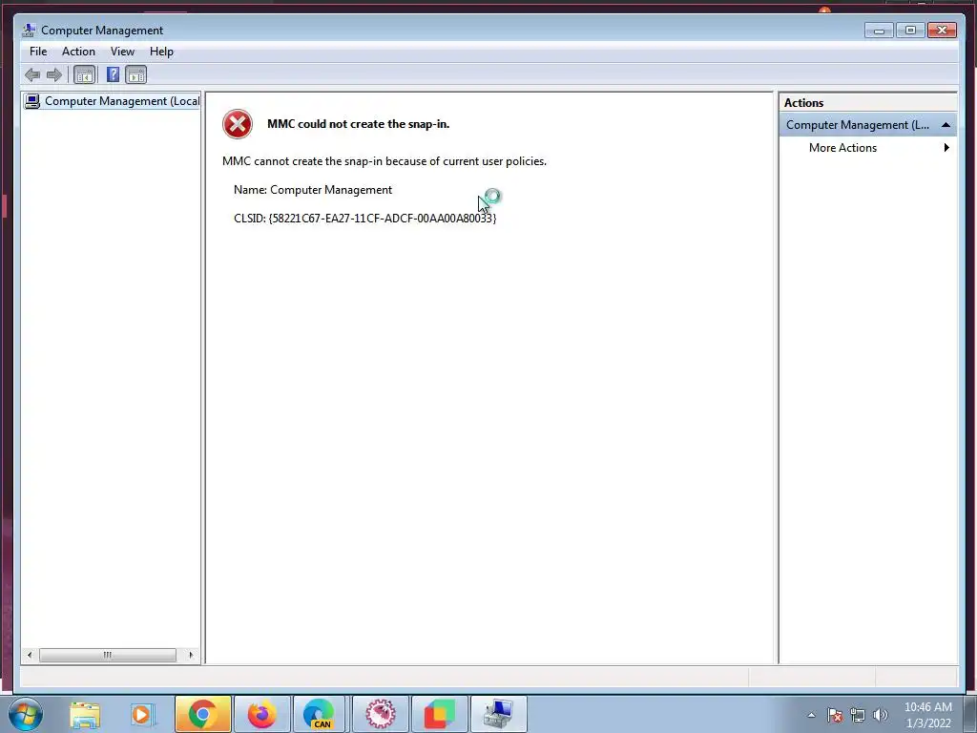This screenshot has height=733, width=977.
Task: Toggle Show/Hide Console Tree toolbar button
Action: point(84,75)
